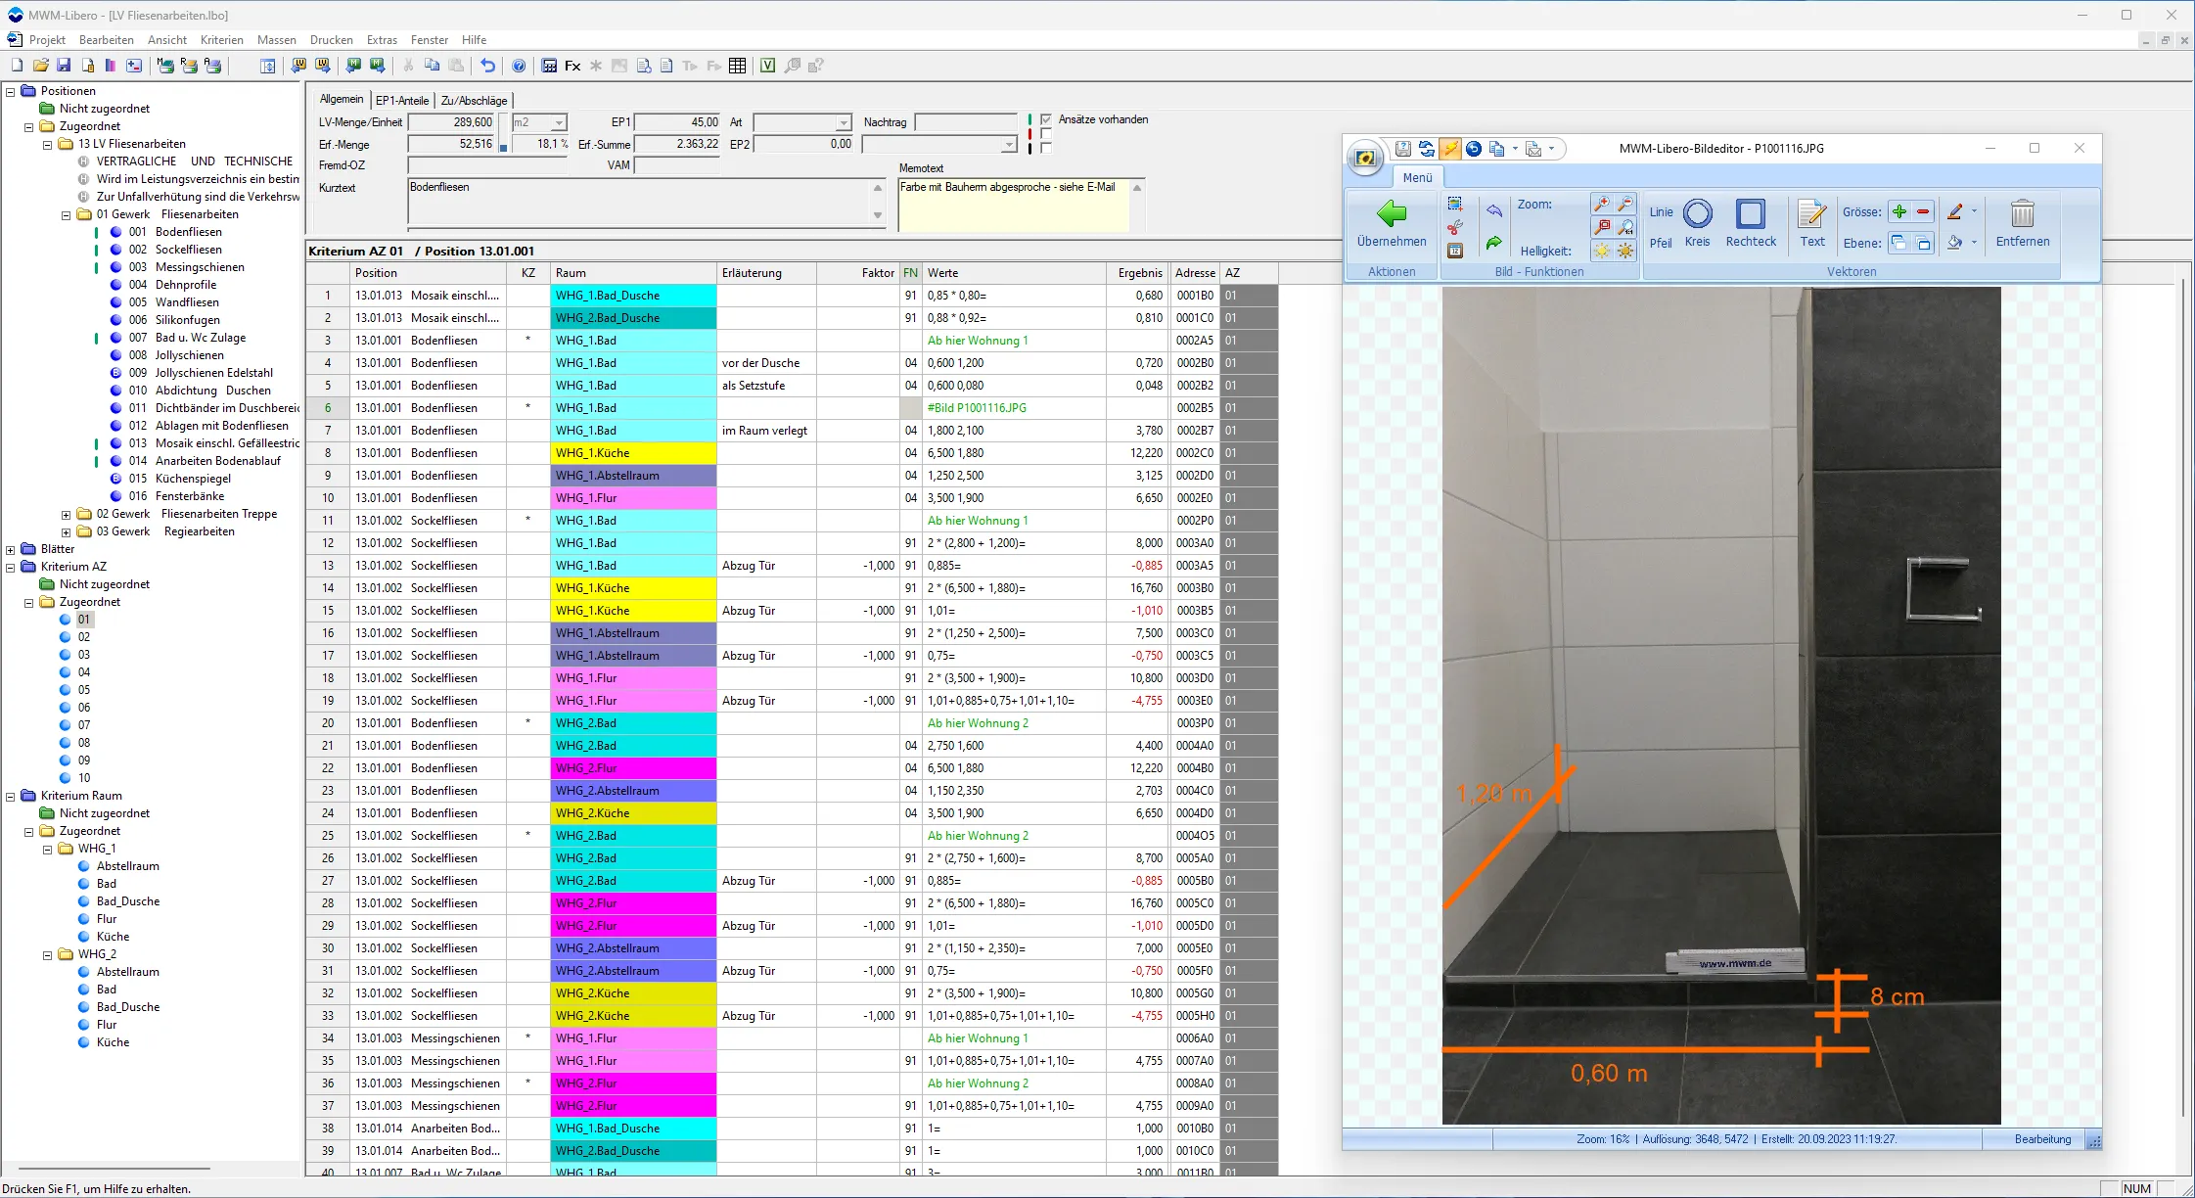Click the Übernehmen button
Viewport: 2195px width, 1198px height.
(1392, 224)
